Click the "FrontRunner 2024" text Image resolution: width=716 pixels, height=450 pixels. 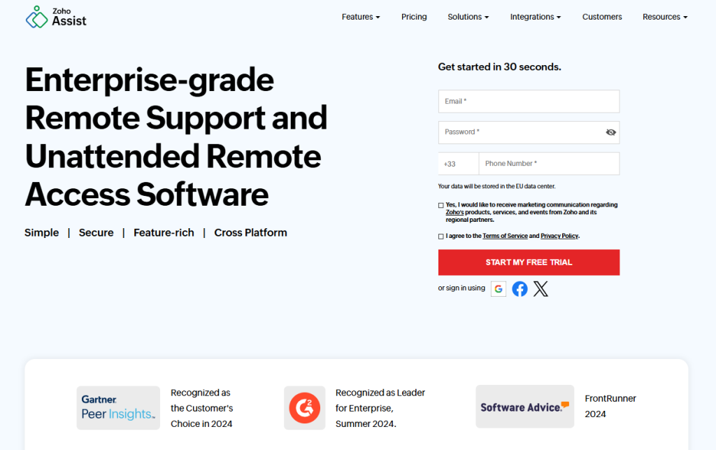[610, 406]
